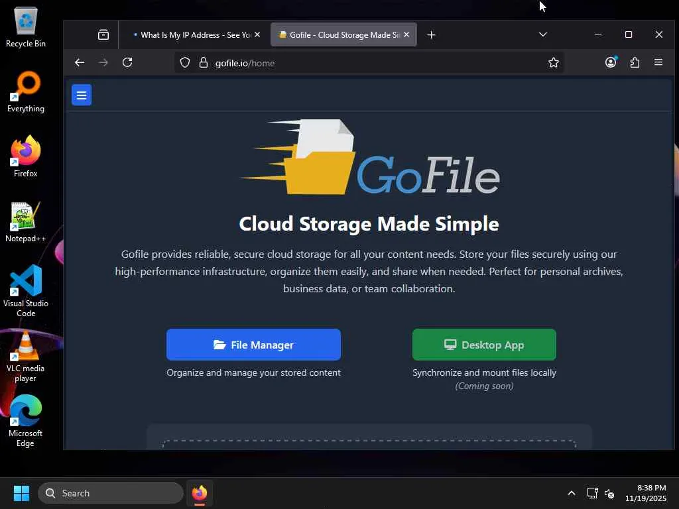Open the Windows Start menu
The image size is (679, 509).
pos(21,493)
